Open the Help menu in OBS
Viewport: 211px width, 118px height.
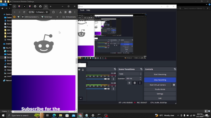pos(88,10)
